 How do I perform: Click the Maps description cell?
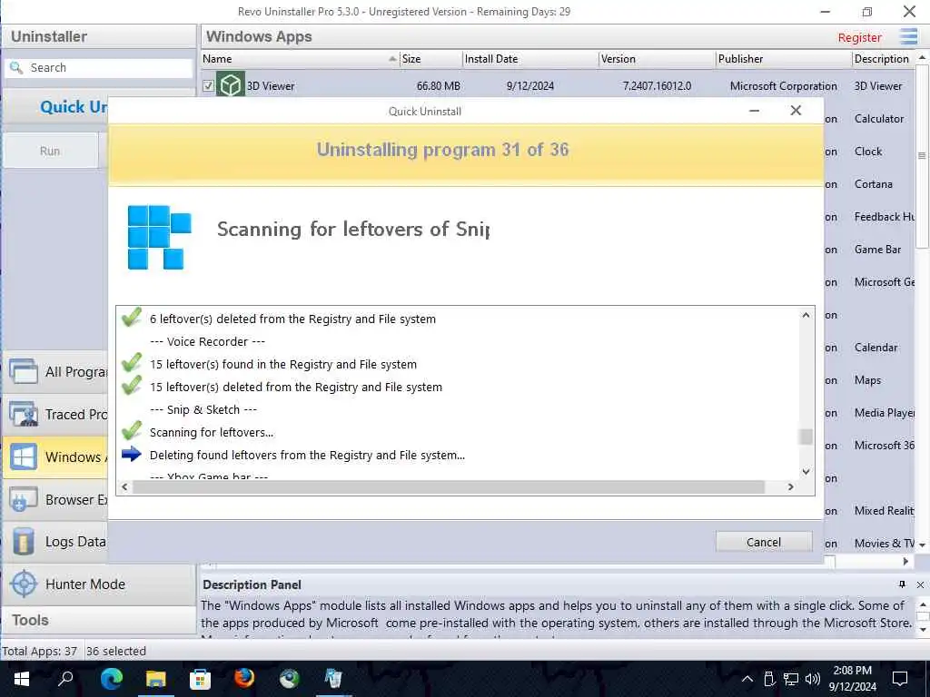867,380
